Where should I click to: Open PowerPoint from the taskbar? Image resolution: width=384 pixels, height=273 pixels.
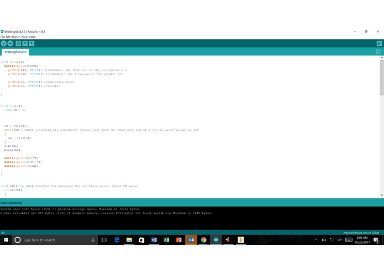coord(178,240)
